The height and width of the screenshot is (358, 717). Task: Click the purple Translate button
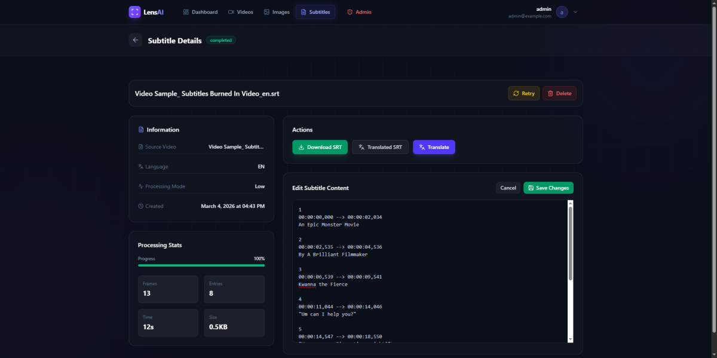tap(434, 147)
